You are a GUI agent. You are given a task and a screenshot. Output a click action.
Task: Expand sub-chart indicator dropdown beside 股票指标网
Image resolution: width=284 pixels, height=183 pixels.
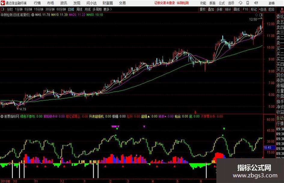[x=2, y=117]
